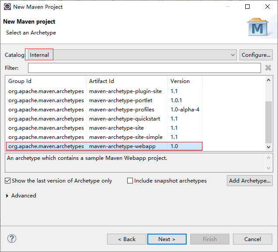Open the Catalog dropdown showing Internal
The image size is (278, 252).
[x=132, y=55]
